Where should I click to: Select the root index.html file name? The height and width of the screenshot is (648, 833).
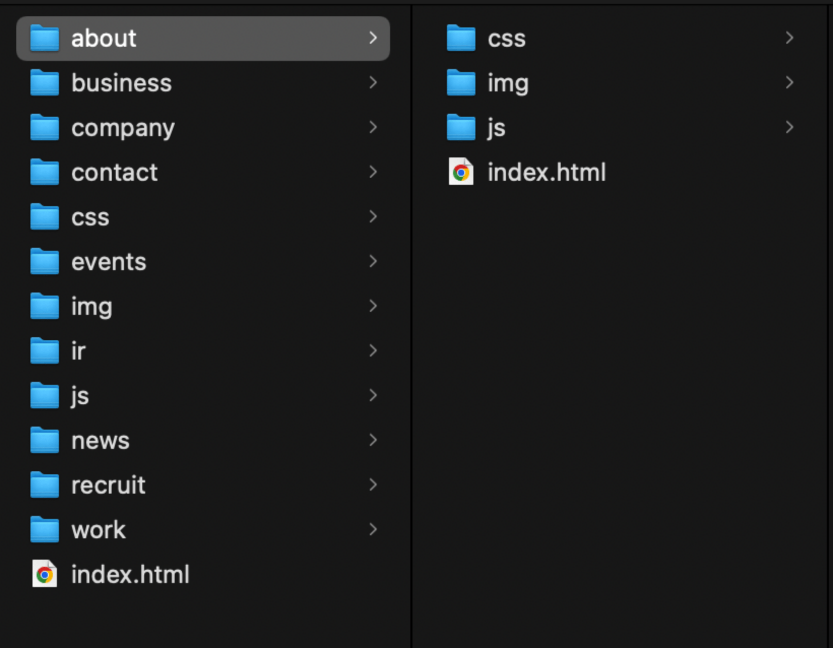[x=131, y=574]
